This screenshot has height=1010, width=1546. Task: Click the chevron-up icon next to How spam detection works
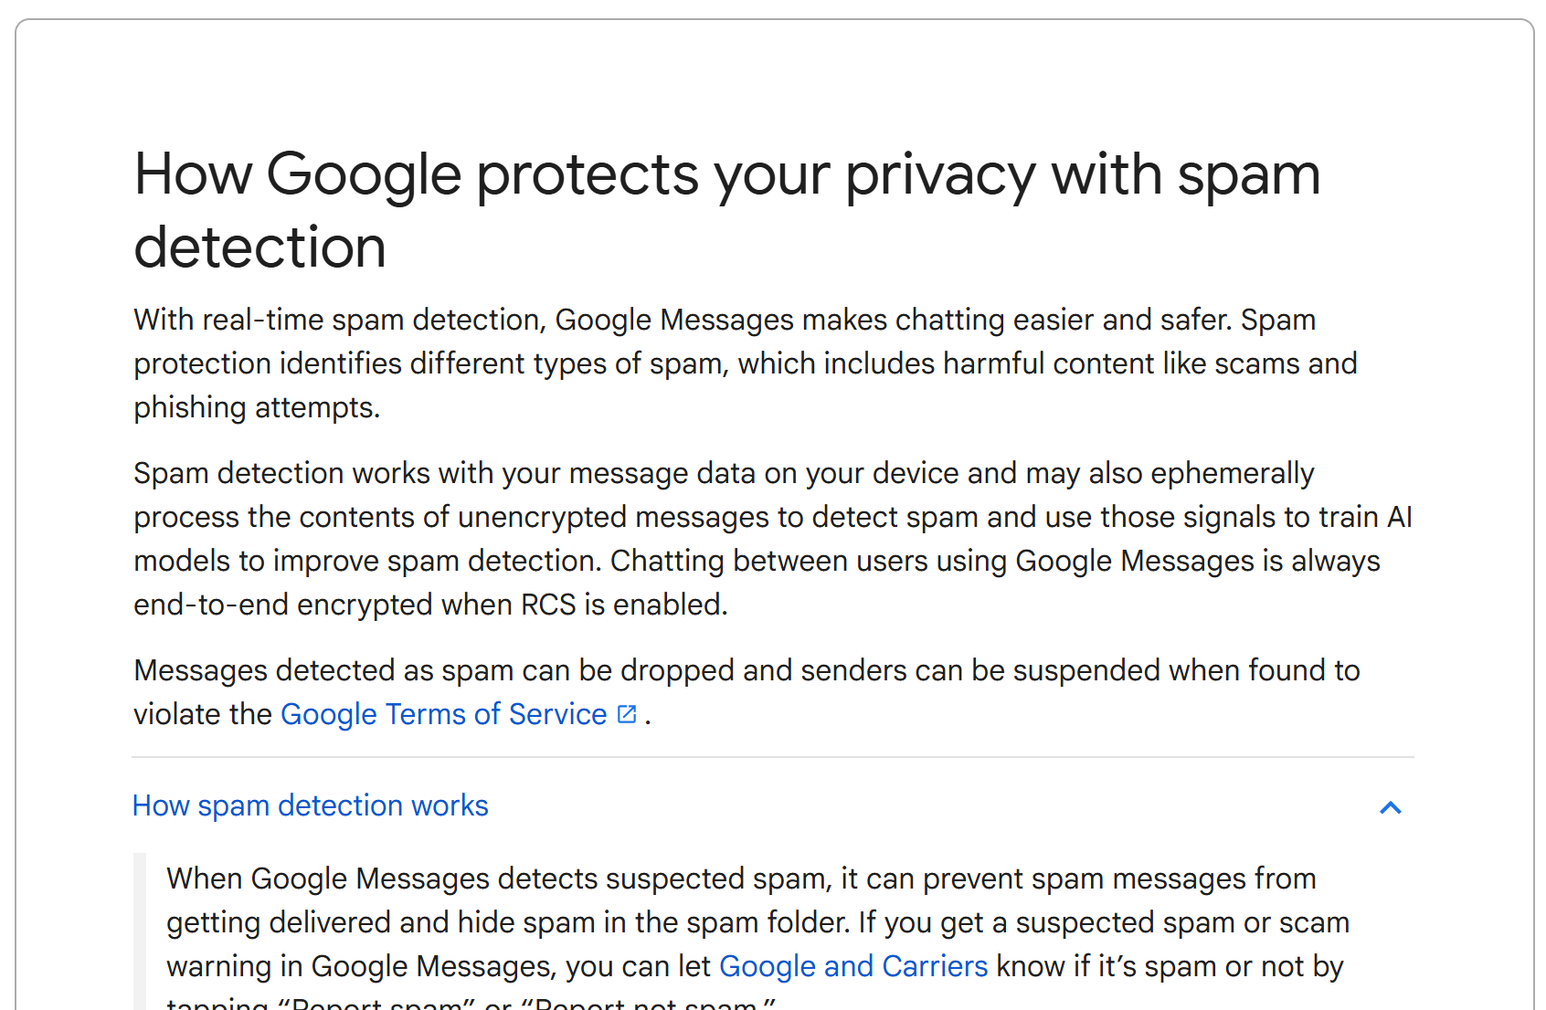pos(1391,809)
